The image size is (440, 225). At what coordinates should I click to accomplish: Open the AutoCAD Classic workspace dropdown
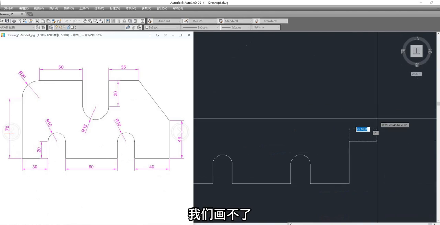click(x=17, y=27)
